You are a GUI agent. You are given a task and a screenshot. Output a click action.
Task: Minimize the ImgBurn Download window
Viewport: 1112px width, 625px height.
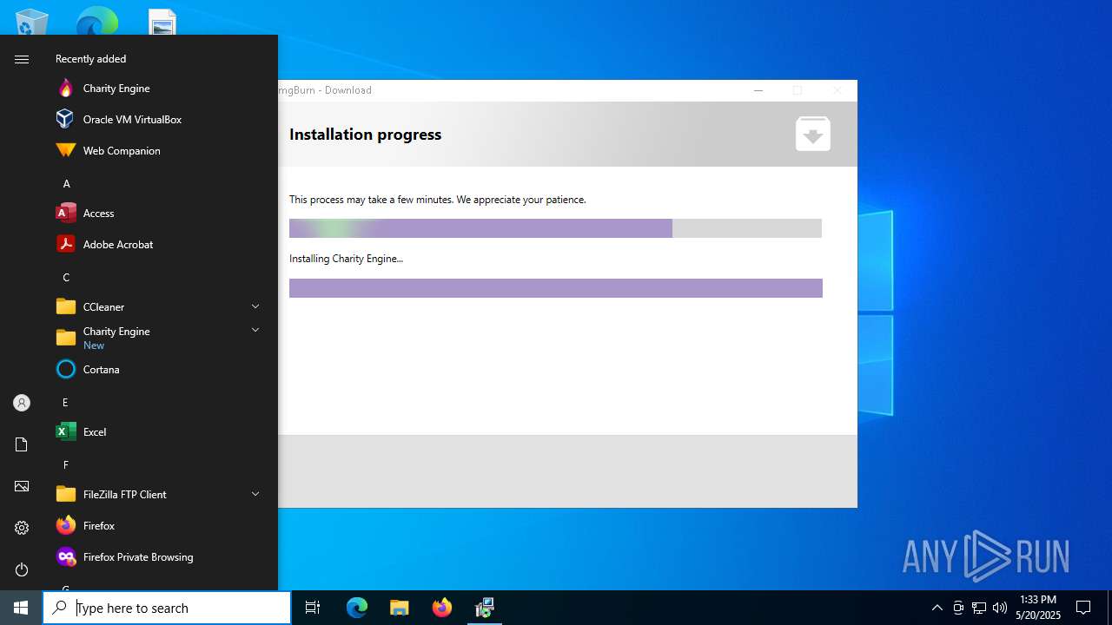[758, 90]
